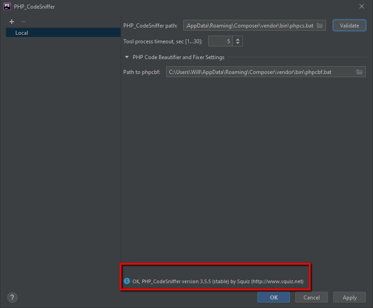
Task: Click the timeout seconds input field
Action: click(220, 41)
